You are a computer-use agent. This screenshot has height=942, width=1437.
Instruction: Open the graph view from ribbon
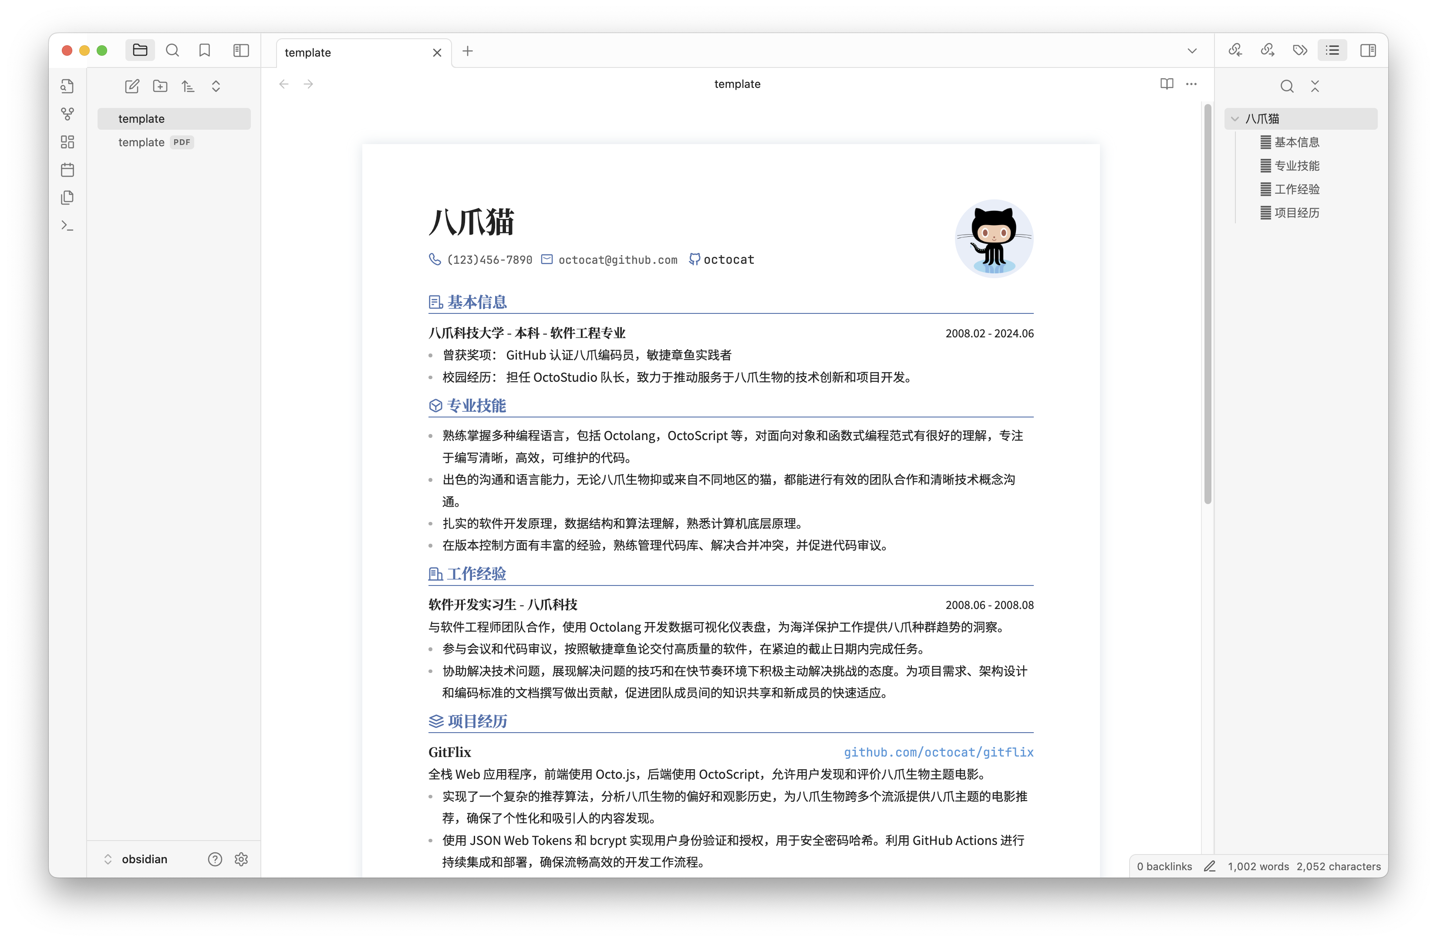pos(67,114)
